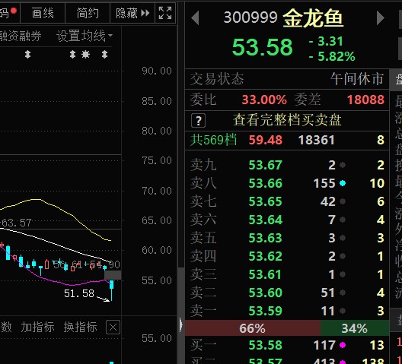Select the 卖五 53.63 order row
The image size is (402, 364).
click(287, 238)
